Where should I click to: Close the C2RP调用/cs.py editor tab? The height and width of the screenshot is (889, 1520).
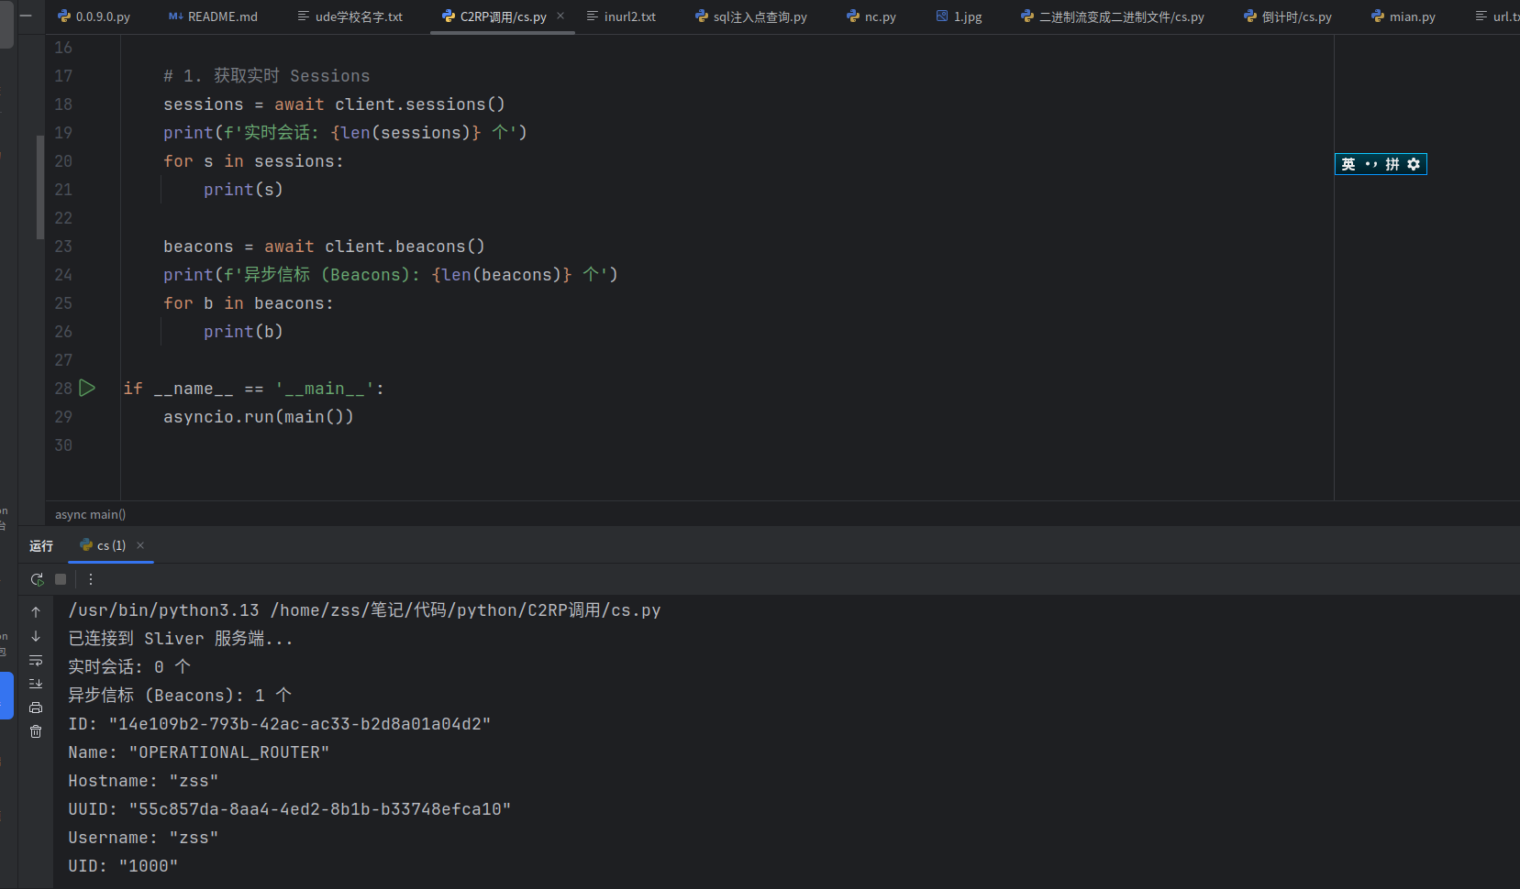(x=560, y=16)
